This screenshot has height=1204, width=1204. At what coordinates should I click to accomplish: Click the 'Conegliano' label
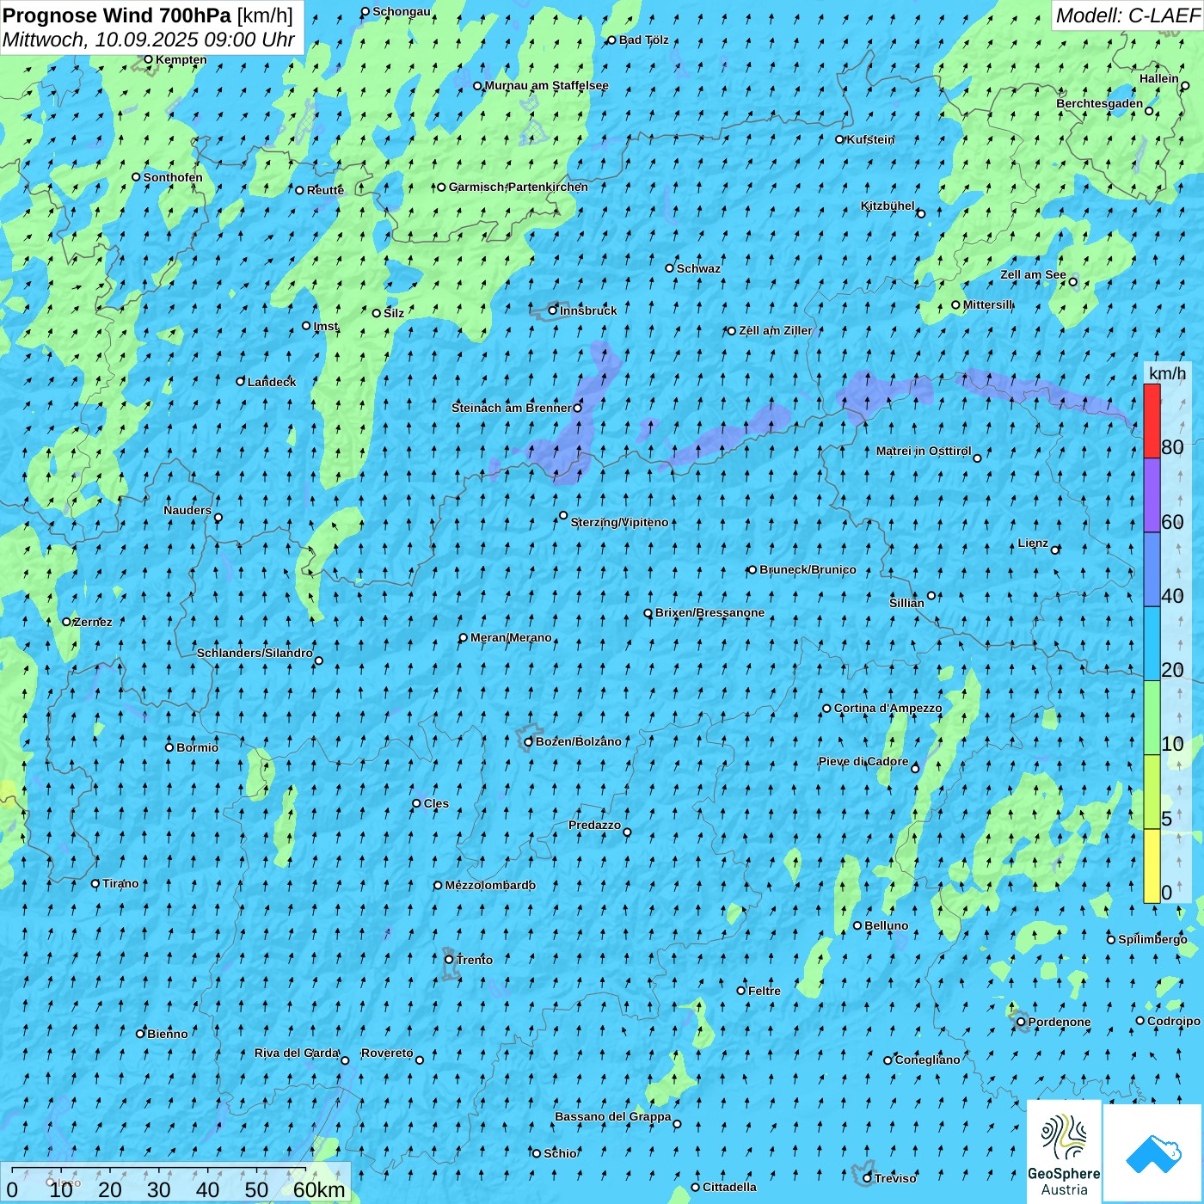pyautogui.click(x=927, y=1060)
